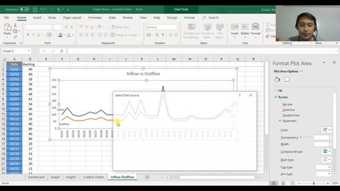The height and width of the screenshot is (191, 340).
Task: Switch to the chart Design tab
Action: coord(172,18)
